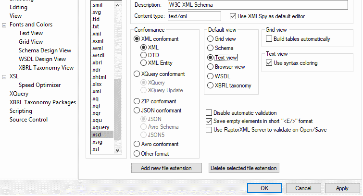Collapse the Fonts and Colors tree node
363x196 pixels.
(x=4, y=24)
